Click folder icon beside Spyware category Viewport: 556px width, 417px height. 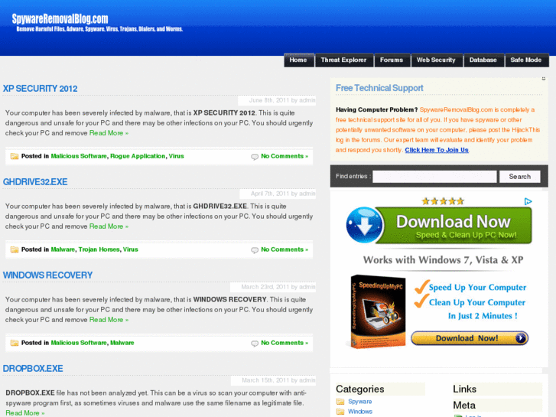pyautogui.click(x=340, y=402)
